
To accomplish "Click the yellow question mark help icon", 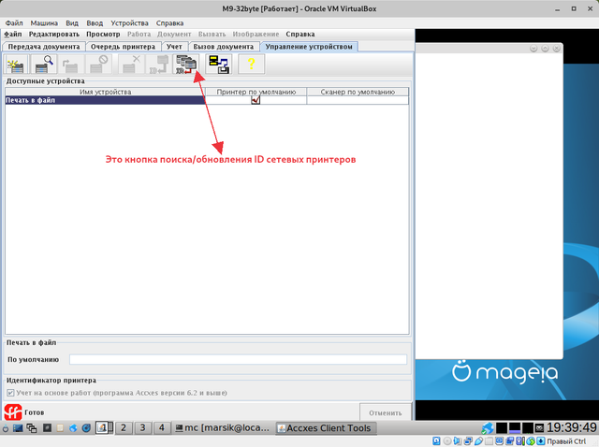I will [x=251, y=64].
